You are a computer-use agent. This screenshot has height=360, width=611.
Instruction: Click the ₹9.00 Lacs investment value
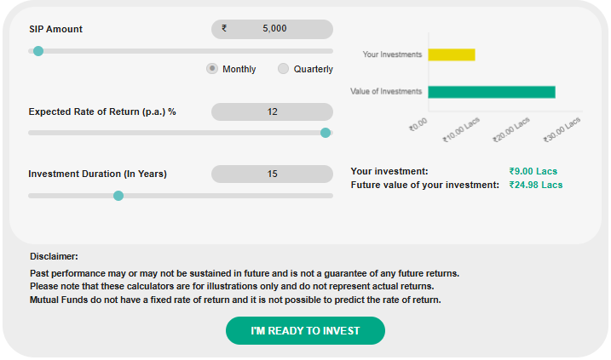point(533,171)
